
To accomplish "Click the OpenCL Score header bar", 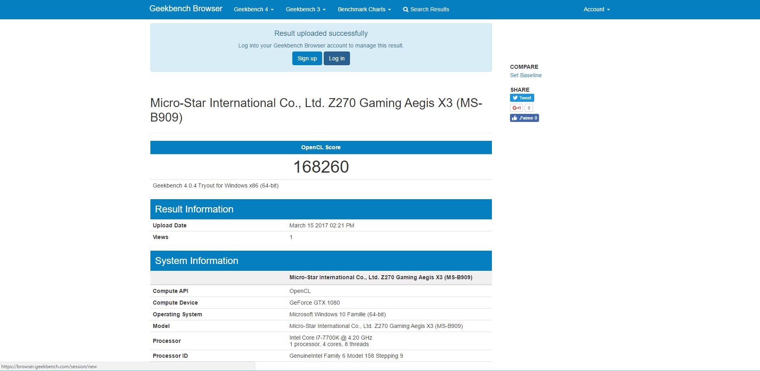I will [321, 147].
